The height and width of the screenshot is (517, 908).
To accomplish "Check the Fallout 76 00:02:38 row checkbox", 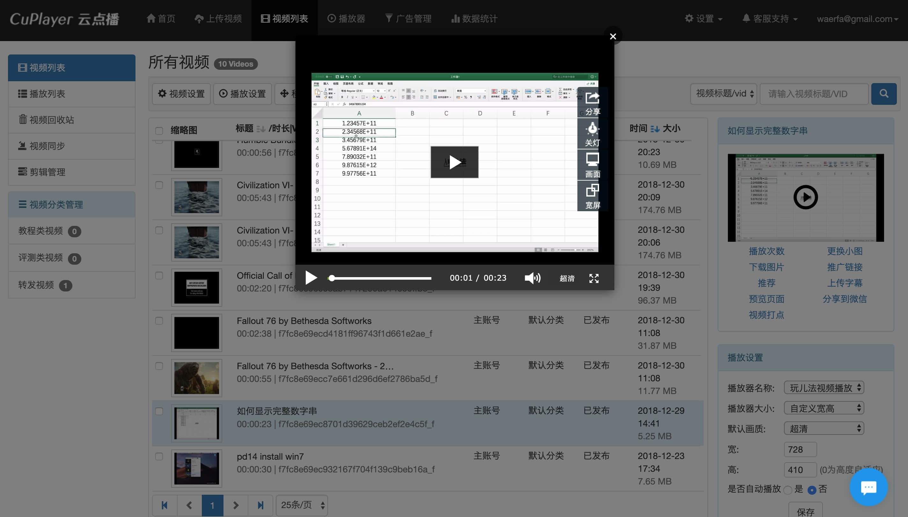I will 159,321.
